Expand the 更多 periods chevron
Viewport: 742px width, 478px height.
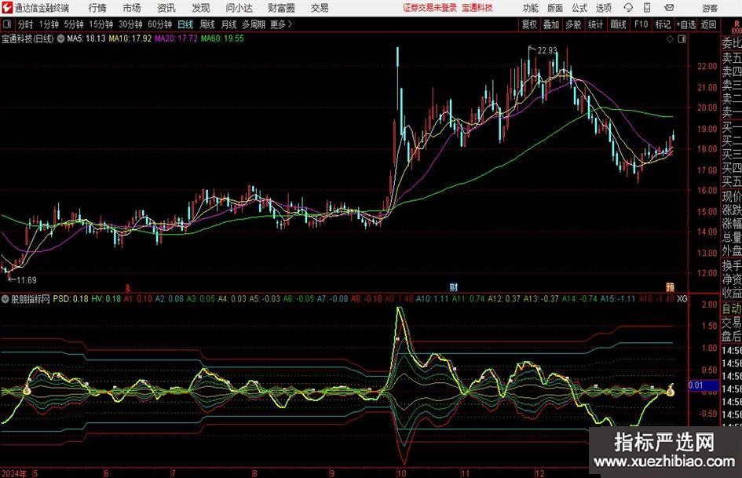(290, 24)
